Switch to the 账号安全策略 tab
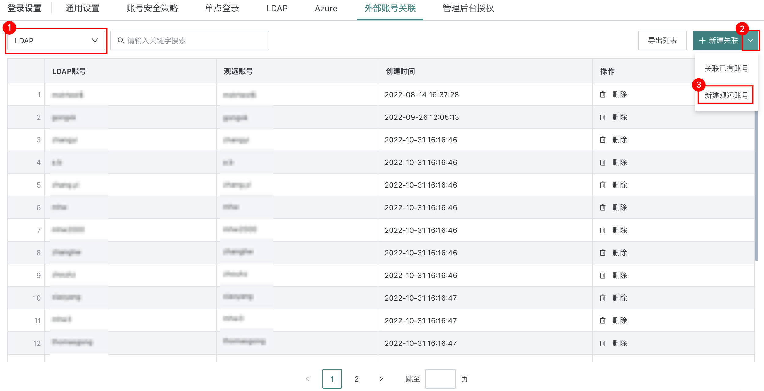This screenshot has height=391, width=764. pos(152,9)
